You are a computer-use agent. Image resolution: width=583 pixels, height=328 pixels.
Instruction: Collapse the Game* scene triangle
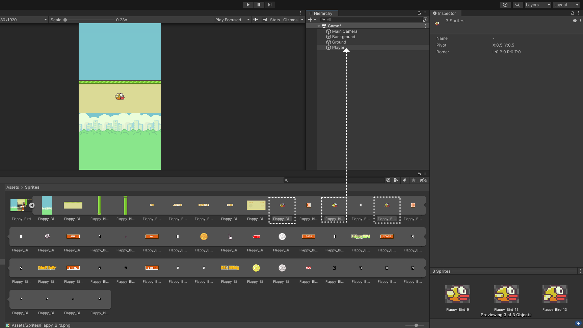(319, 26)
